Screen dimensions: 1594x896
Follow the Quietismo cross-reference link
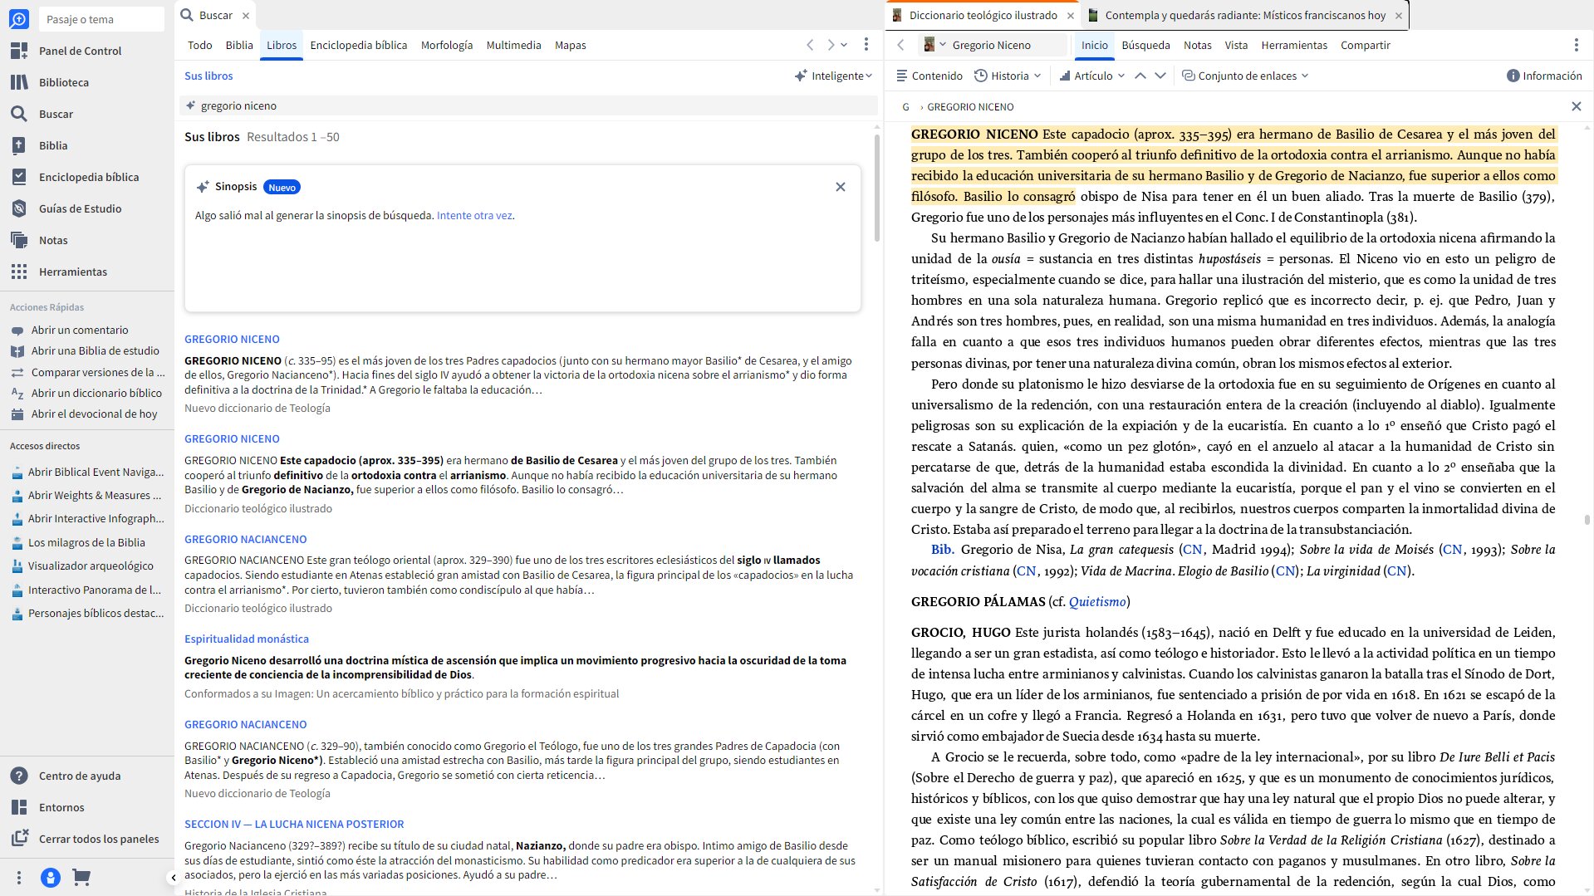[x=1097, y=601]
